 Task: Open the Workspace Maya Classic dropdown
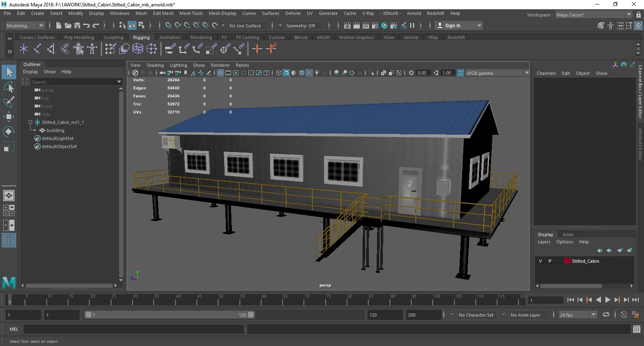[x=594, y=15]
